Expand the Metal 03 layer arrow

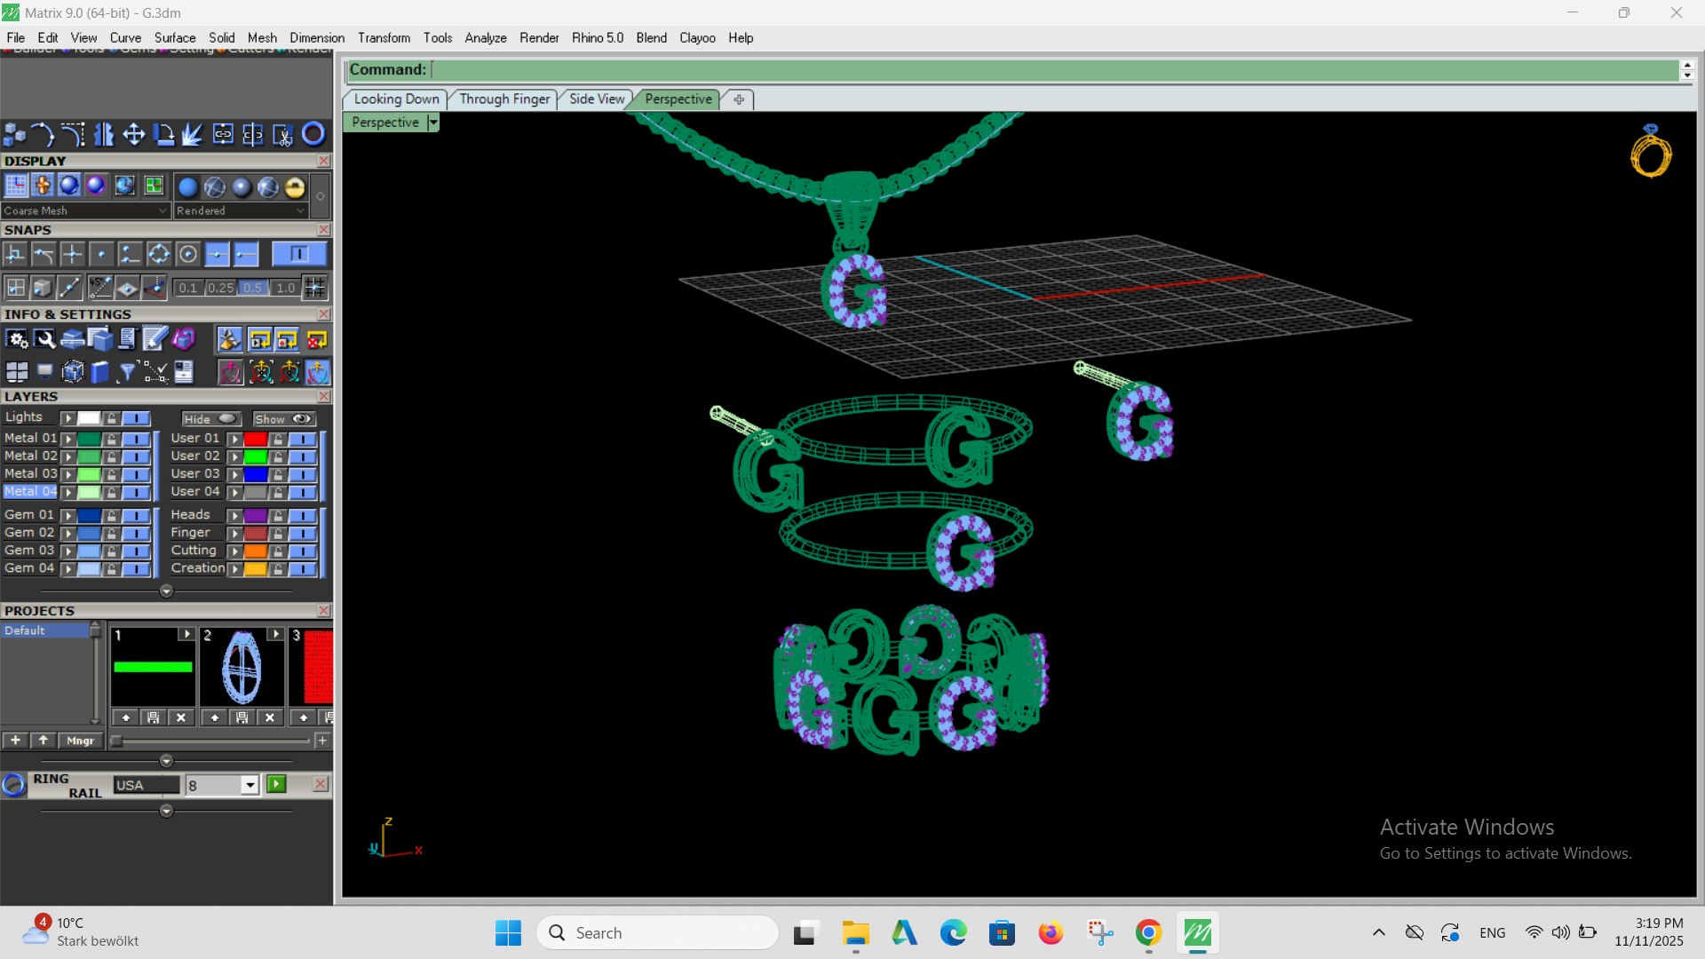[x=67, y=474]
